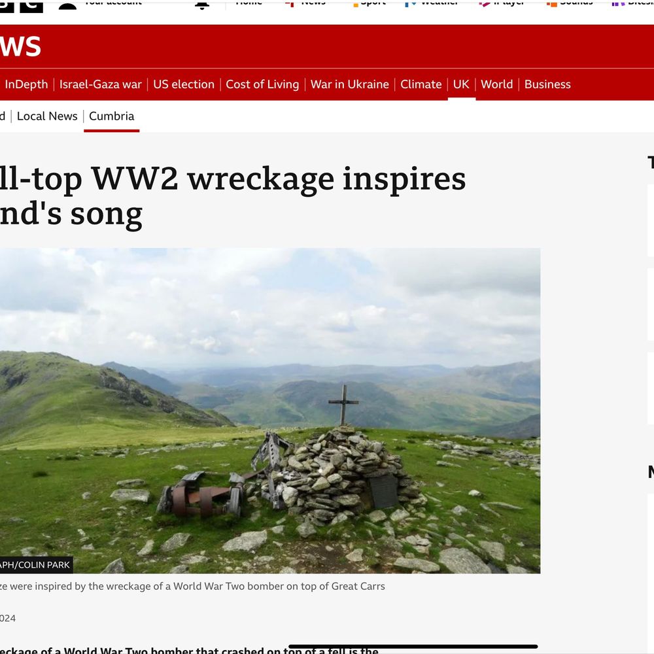Click the blue Weather icon in top bar
Screen dimensions: 654x654
[411, 4]
